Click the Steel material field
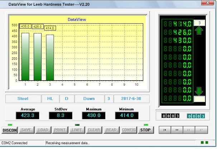Image resolution: width=217 pixels, height=149 pixels. 23,98
